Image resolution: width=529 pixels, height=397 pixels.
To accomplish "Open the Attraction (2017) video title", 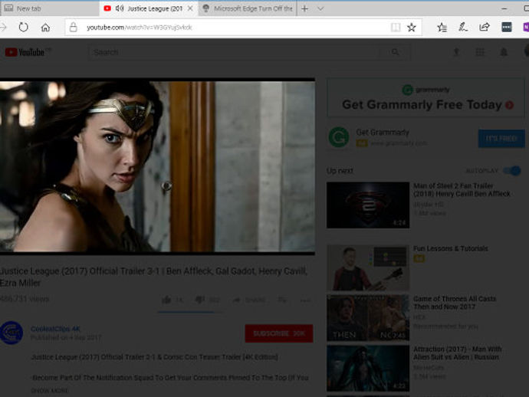I will coord(457,353).
